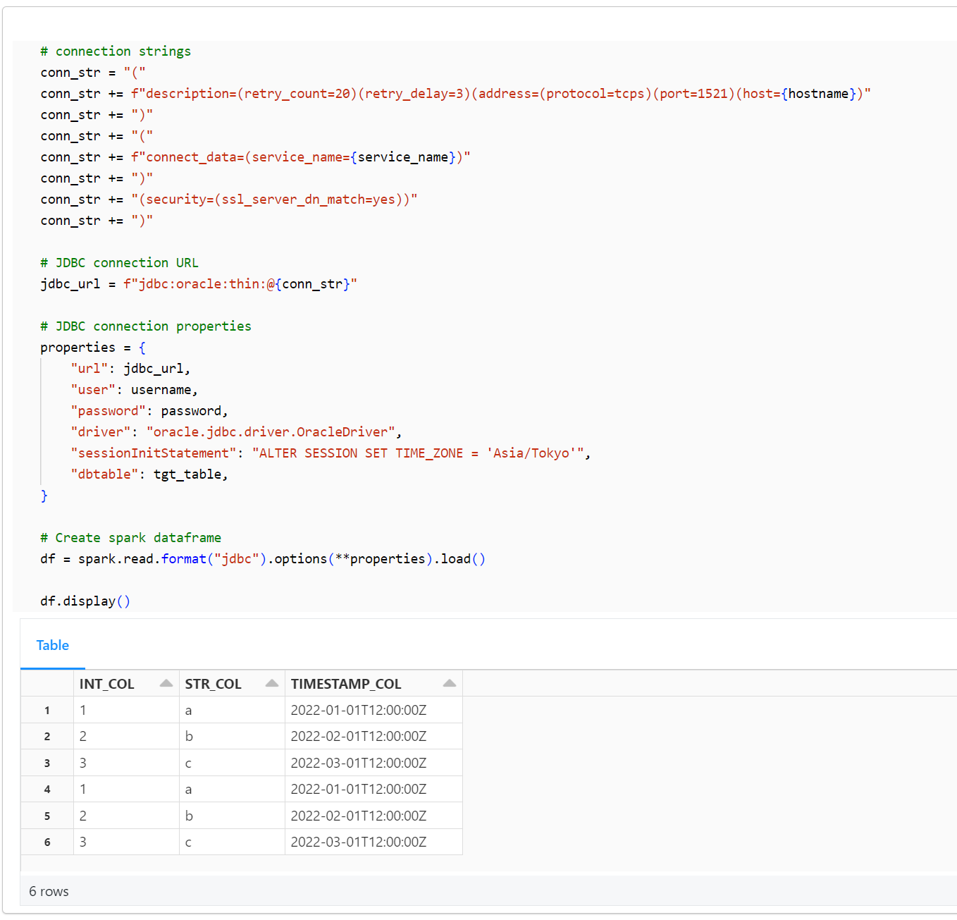Viewport: 957px width, 920px height.
Task: Click INT_COL cell in row 4
Action: pos(126,789)
